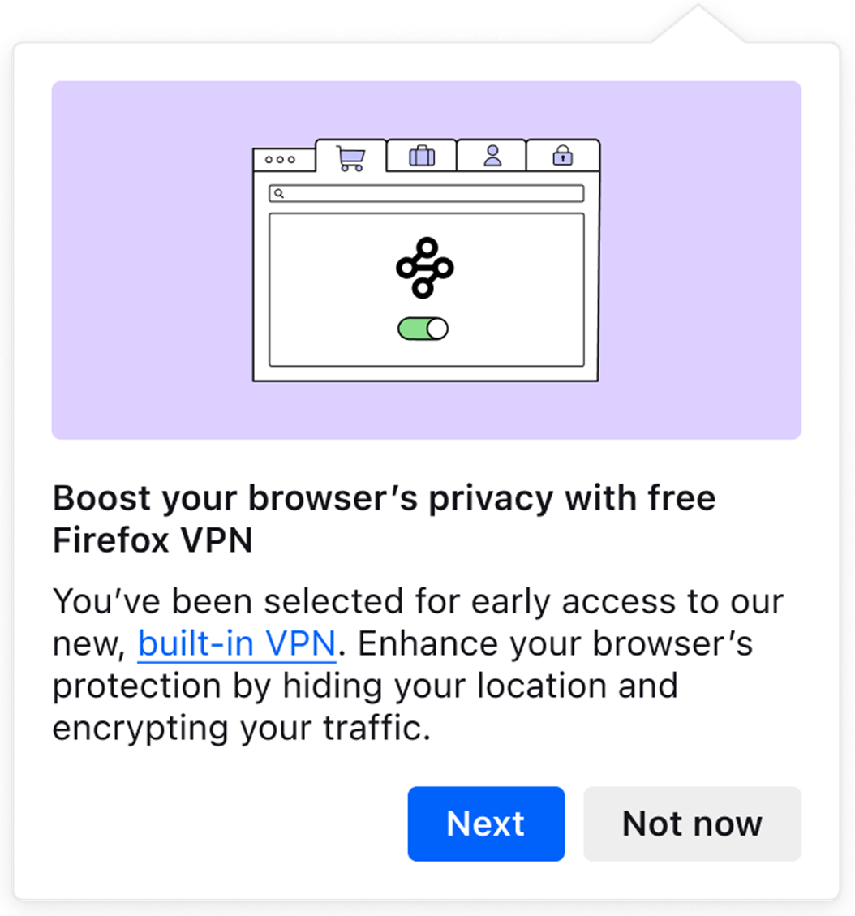Select the briefcase tab icon
Image resolution: width=855 pixels, height=916 pixels.
421,156
